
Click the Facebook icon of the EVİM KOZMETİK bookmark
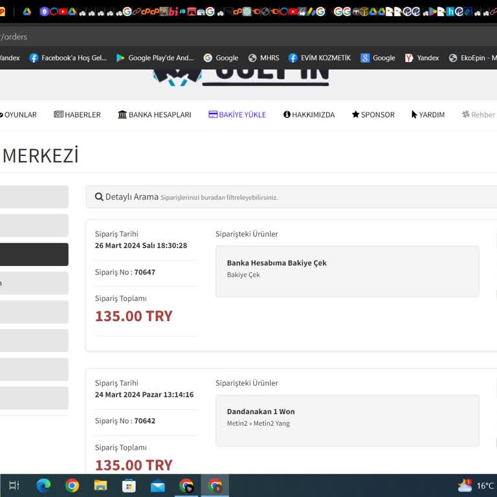[x=293, y=58]
